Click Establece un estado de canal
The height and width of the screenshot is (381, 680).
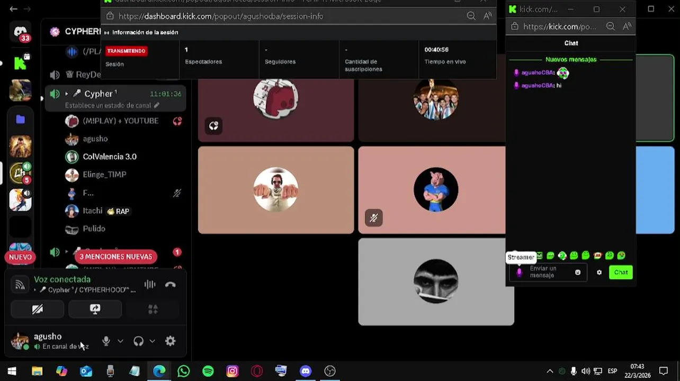pyautogui.click(x=112, y=105)
